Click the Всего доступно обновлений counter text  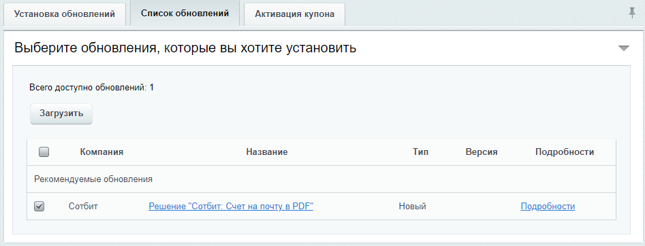[x=91, y=88]
